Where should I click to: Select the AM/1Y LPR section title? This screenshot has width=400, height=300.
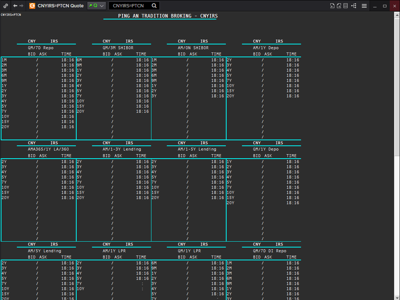114,251
